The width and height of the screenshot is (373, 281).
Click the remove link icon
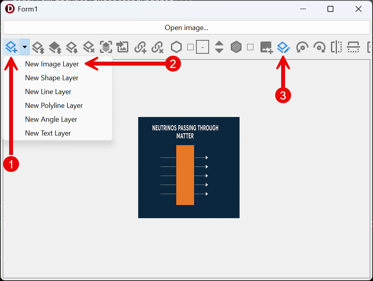[x=158, y=47]
